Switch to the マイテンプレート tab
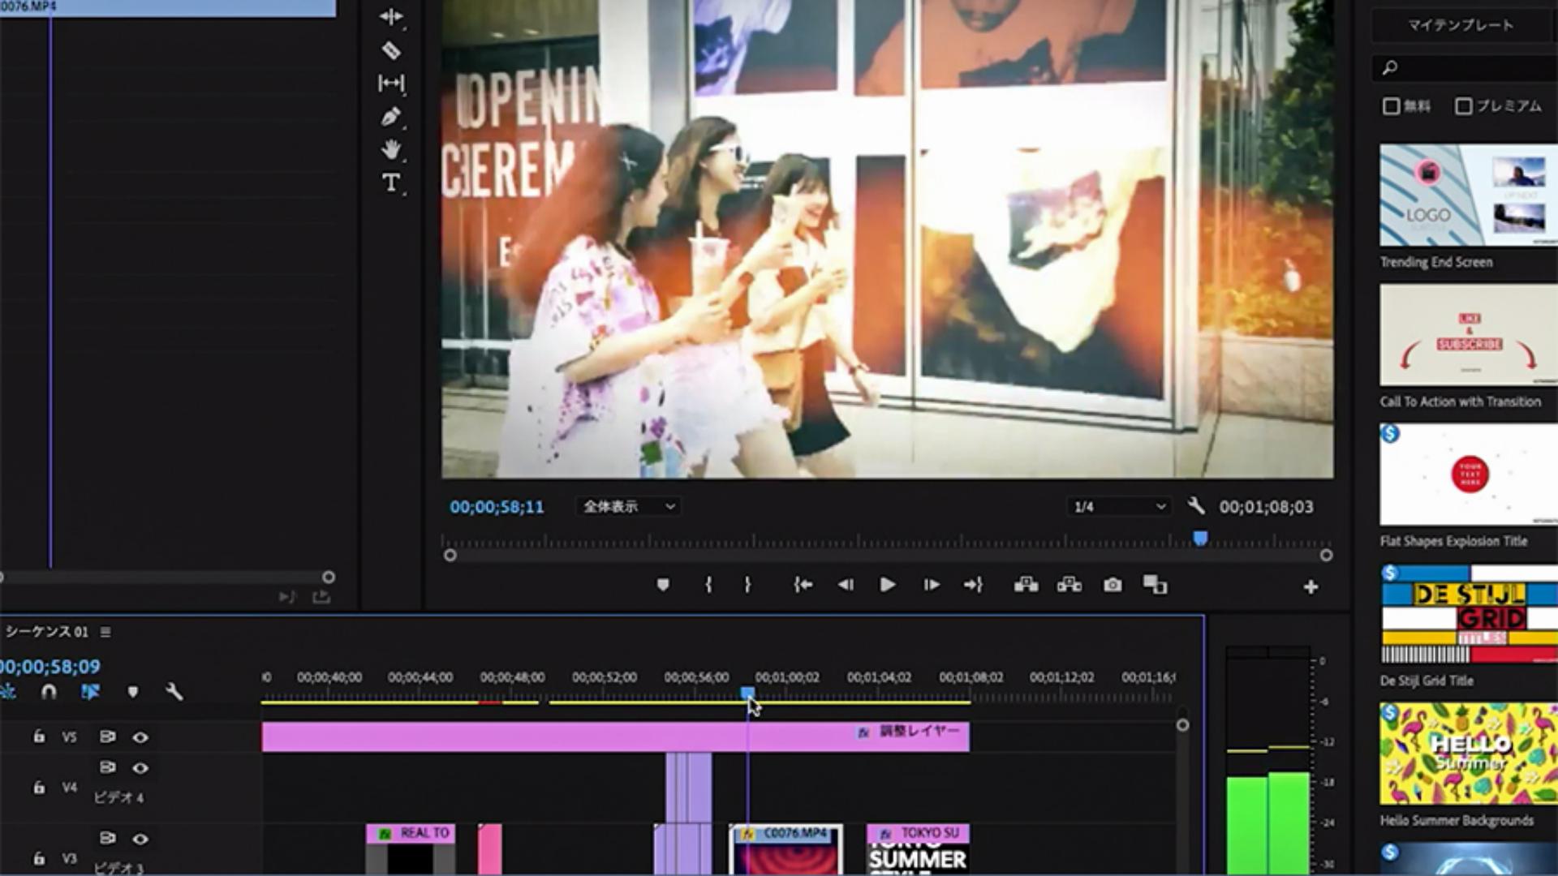This screenshot has height=876, width=1558. [x=1460, y=25]
